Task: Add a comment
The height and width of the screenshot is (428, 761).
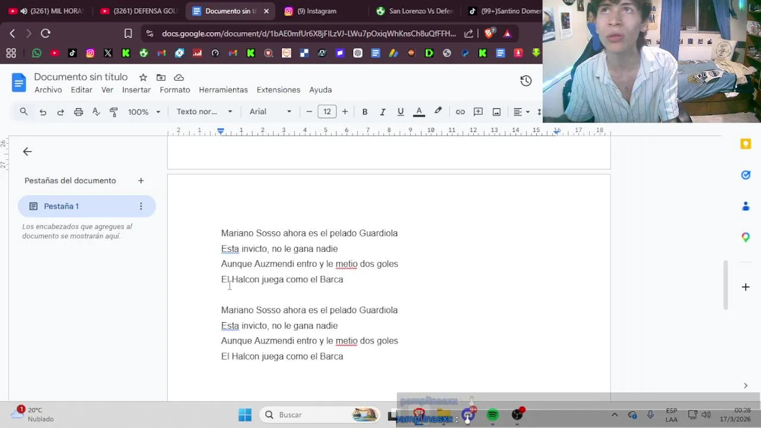Action: pyautogui.click(x=478, y=112)
